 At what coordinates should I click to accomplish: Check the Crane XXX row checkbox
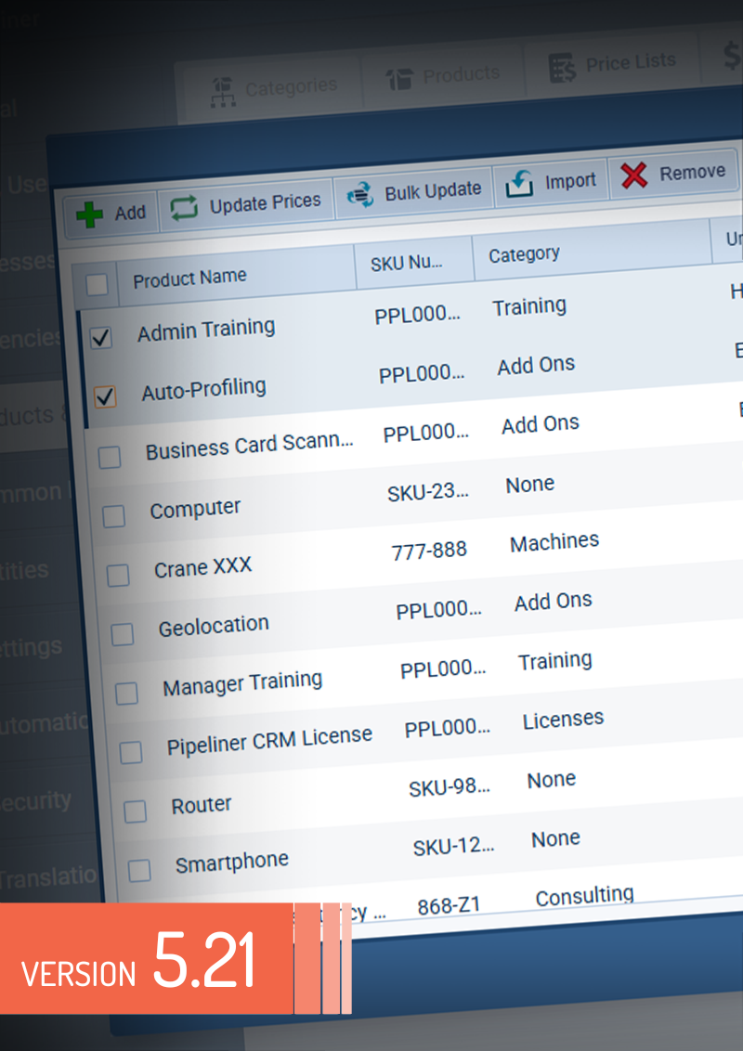118,576
